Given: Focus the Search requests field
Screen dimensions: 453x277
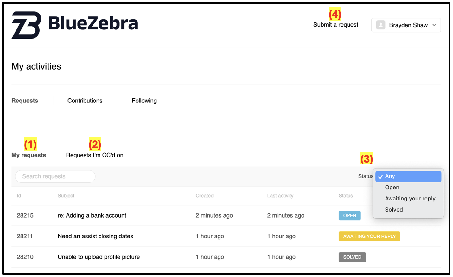Looking at the screenshot, I should [x=55, y=176].
